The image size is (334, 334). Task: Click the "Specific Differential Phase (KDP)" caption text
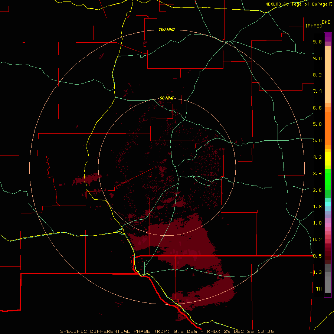click(115, 331)
